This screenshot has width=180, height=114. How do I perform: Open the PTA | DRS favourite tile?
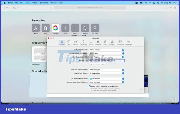point(95,28)
